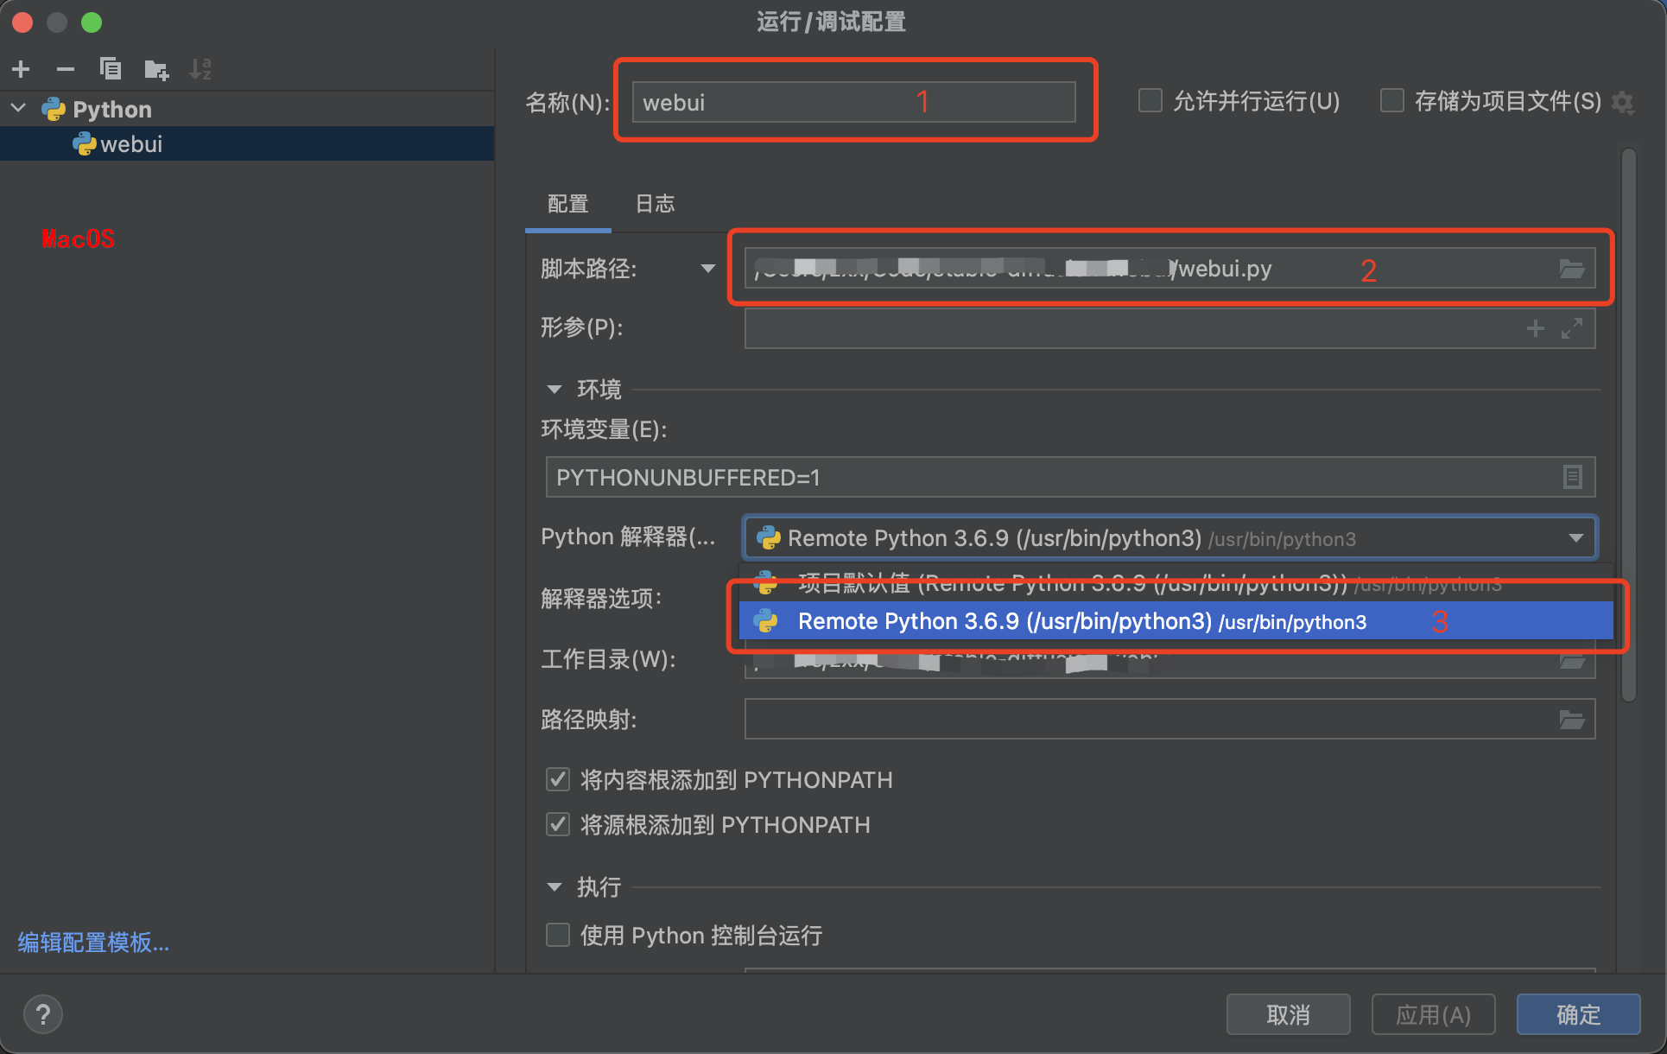Click the create new folder icon
The width and height of the screenshot is (1667, 1054).
[x=156, y=69]
